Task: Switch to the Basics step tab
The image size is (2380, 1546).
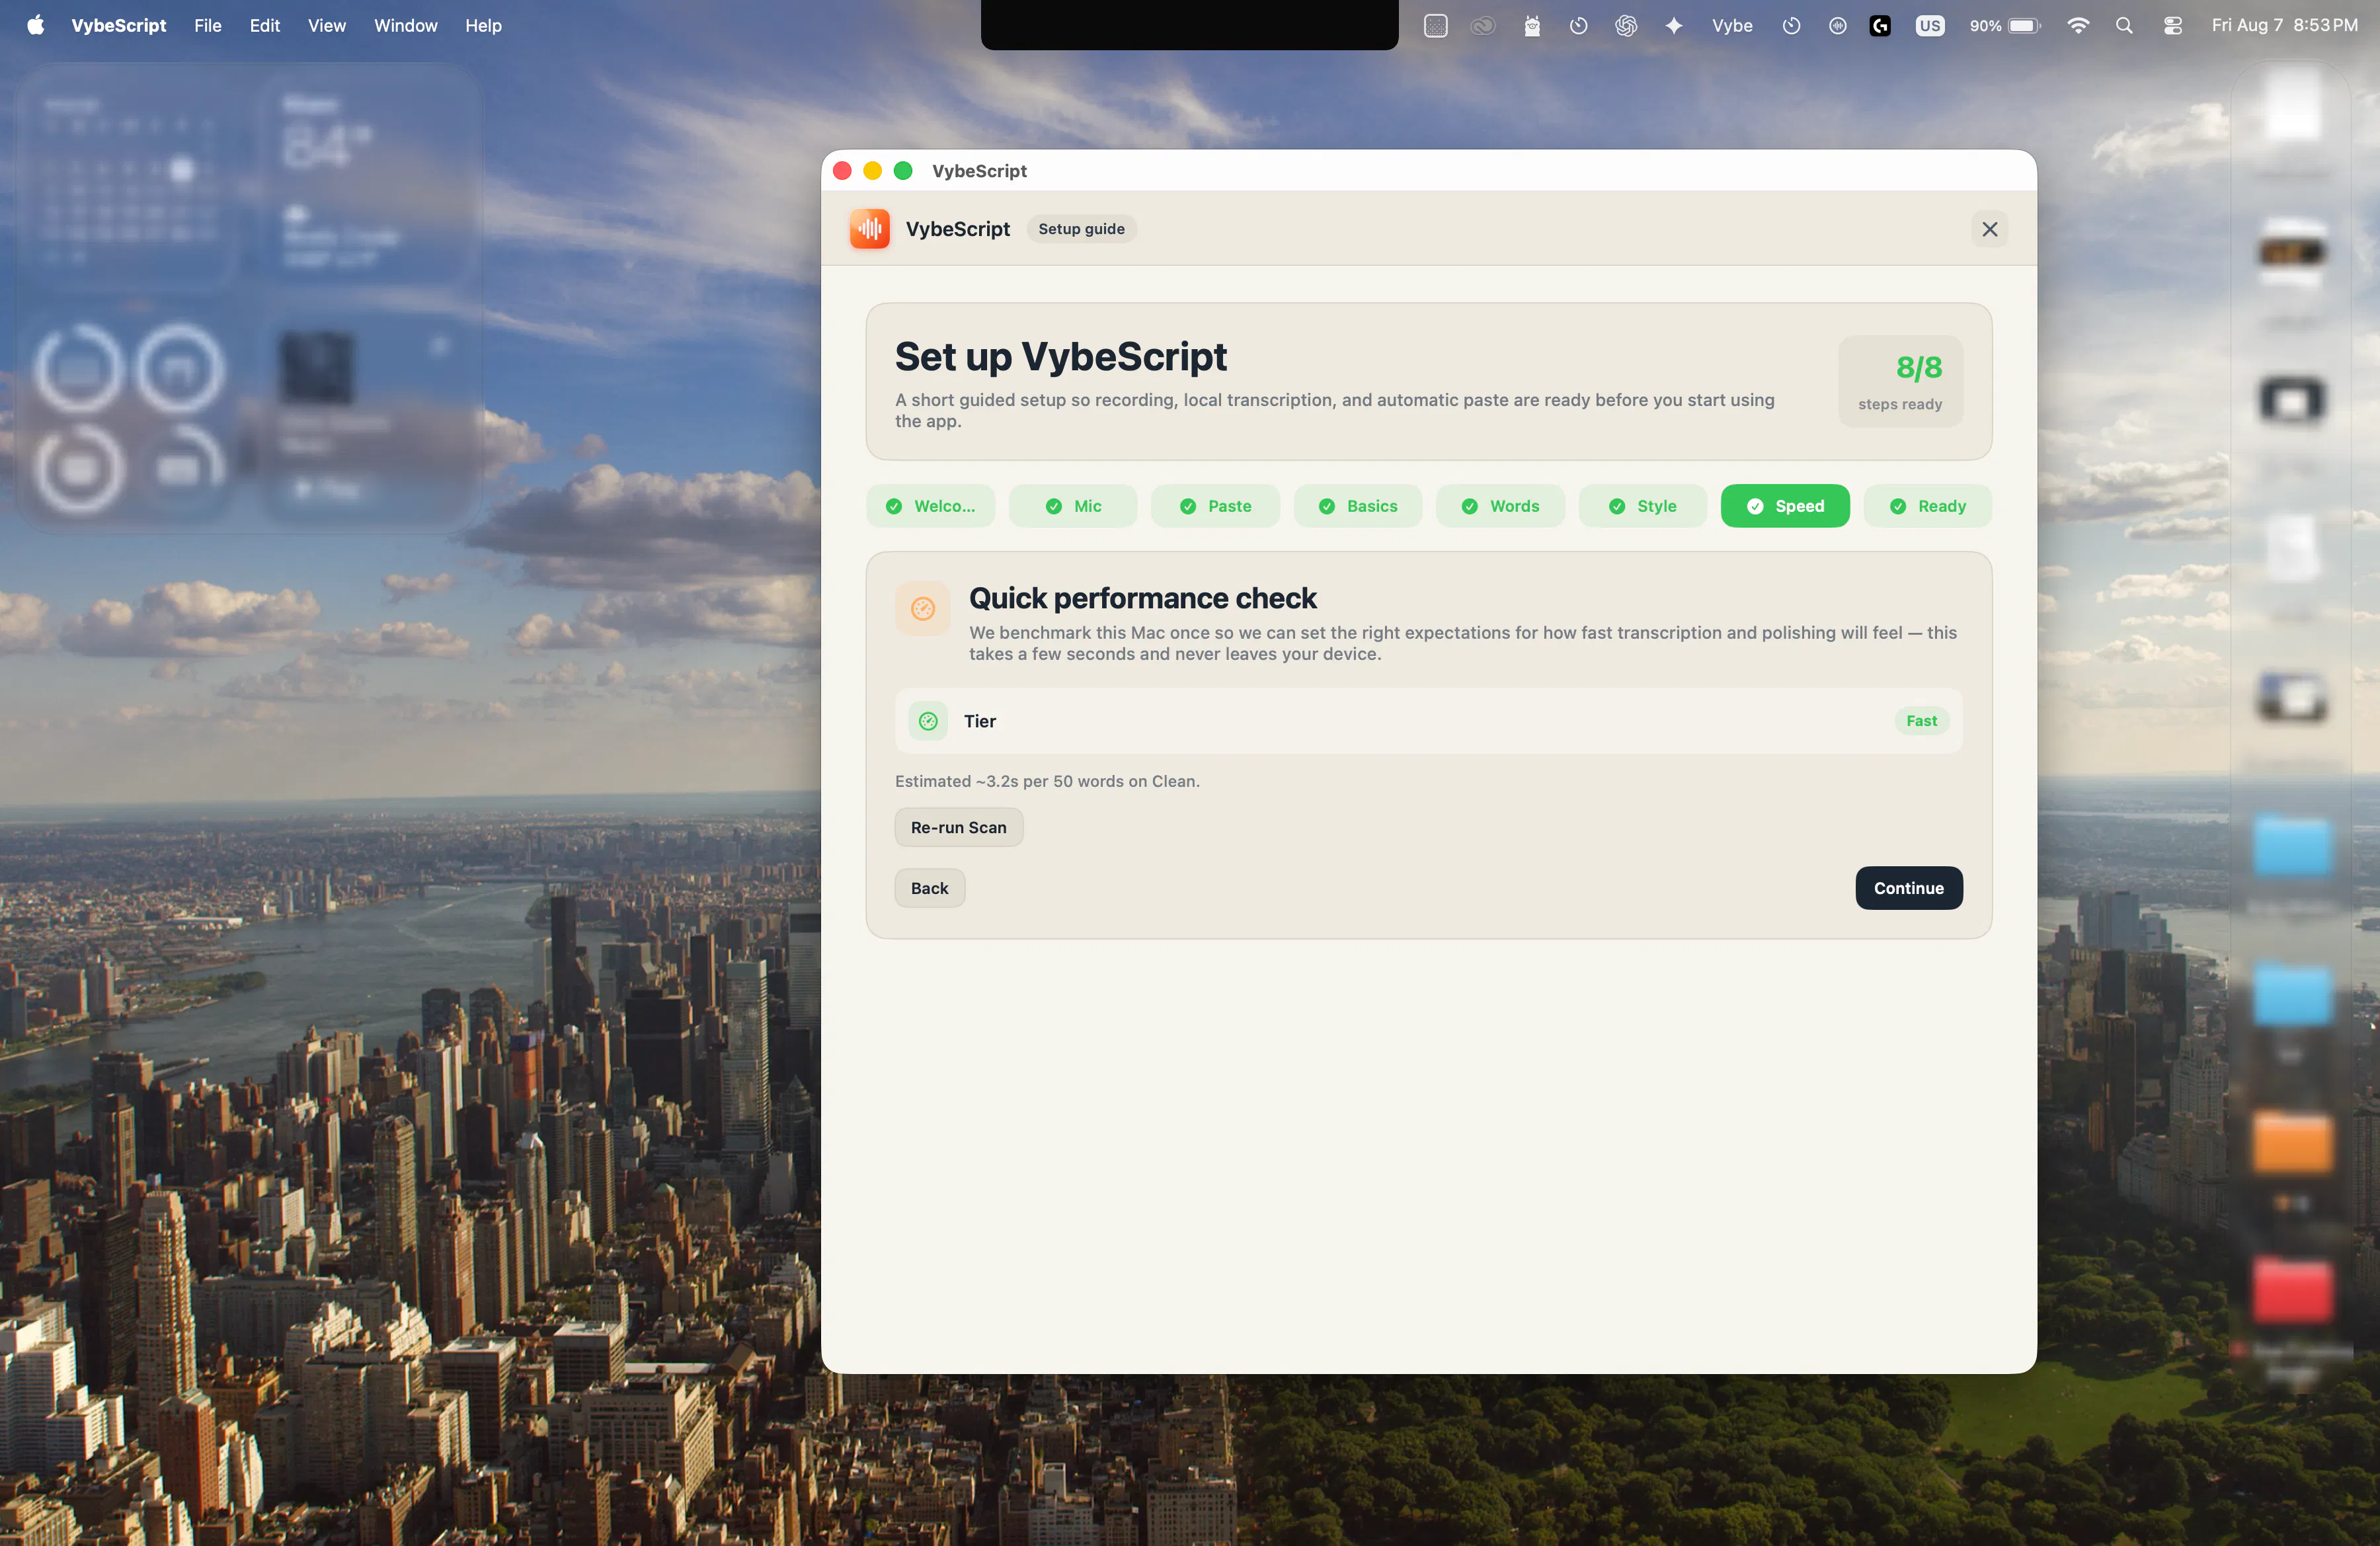Action: [x=1358, y=506]
